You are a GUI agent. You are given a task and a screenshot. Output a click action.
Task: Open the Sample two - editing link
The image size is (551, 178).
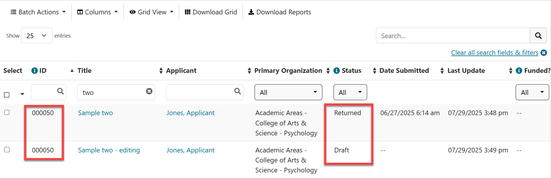coord(109,150)
